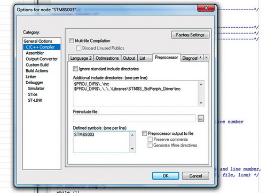
Task: Enable Ignore standard include directories
Action: coord(75,69)
